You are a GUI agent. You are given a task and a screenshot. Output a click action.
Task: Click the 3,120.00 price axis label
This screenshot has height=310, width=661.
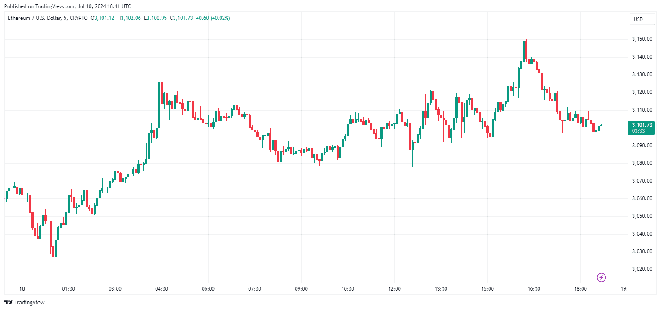(641, 92)
